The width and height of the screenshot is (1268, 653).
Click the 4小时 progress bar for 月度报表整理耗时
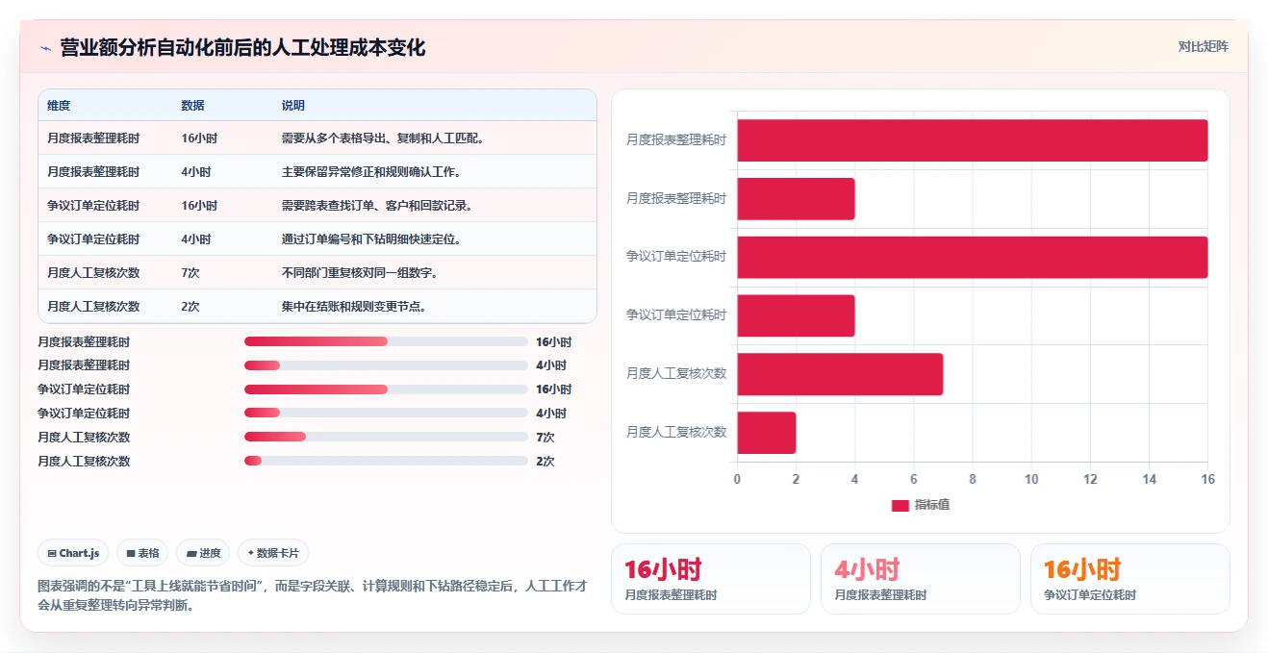click(386, 365)
